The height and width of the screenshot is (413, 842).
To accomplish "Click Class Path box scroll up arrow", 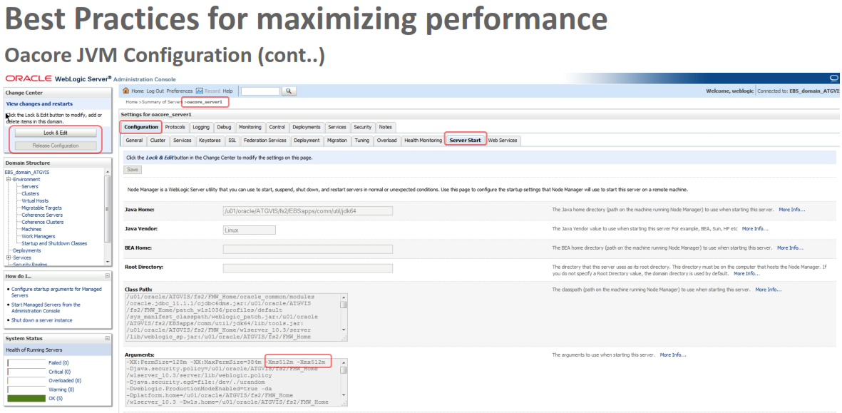I will 344,297.
